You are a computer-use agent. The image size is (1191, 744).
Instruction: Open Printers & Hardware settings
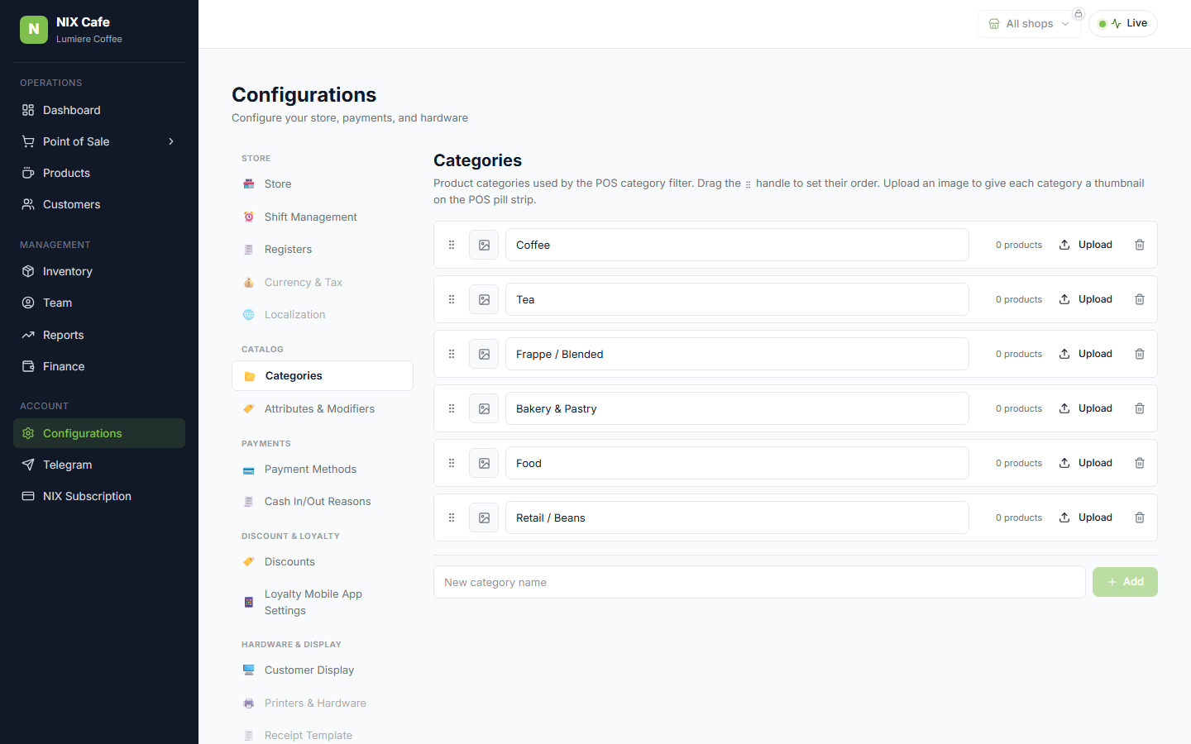point(323,703)
